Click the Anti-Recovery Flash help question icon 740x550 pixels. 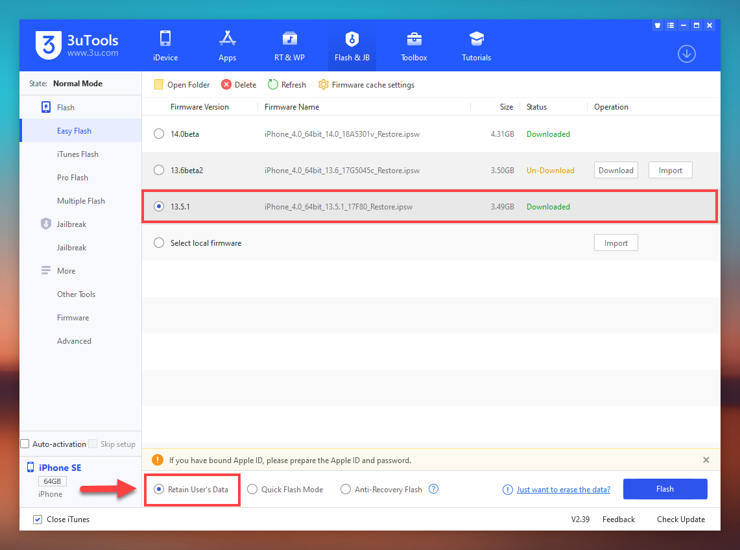pos(434,489)
